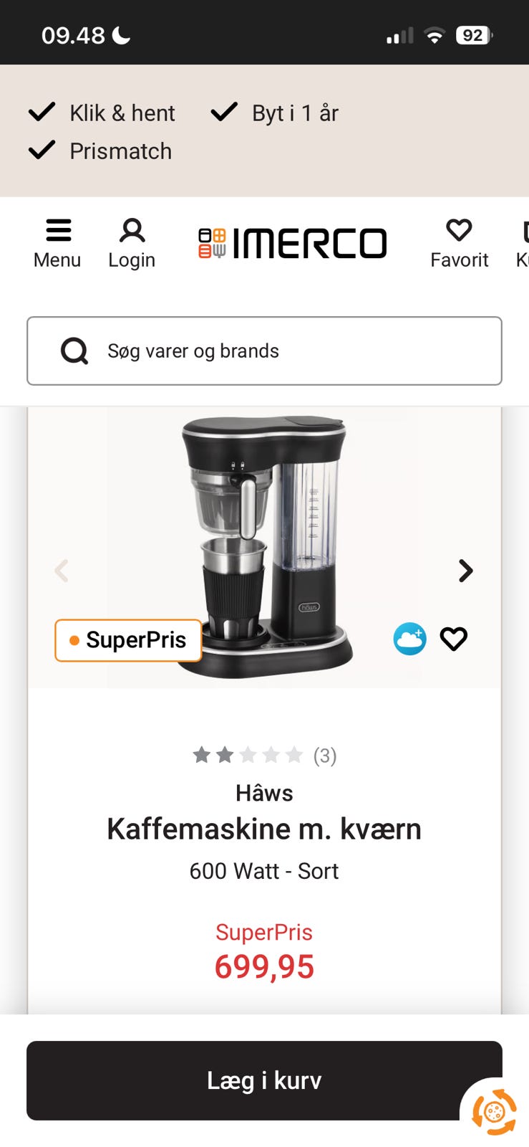Toggle favorite heart on product image
Viewport: 529px width, 1147px height.
point(454,639)
